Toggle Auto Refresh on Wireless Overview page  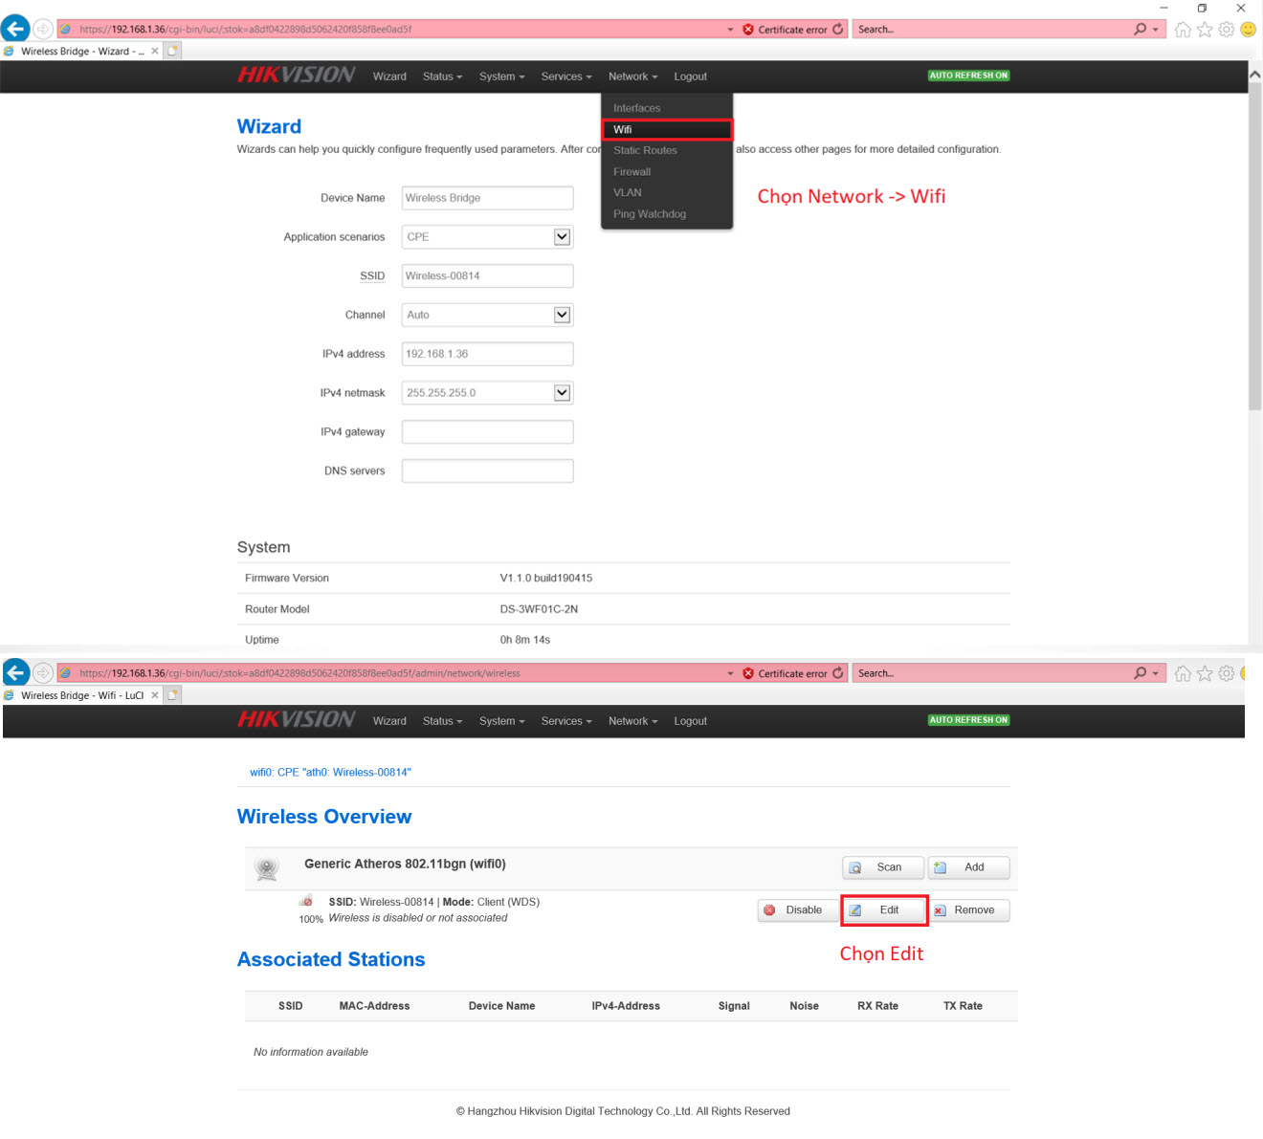968,720
